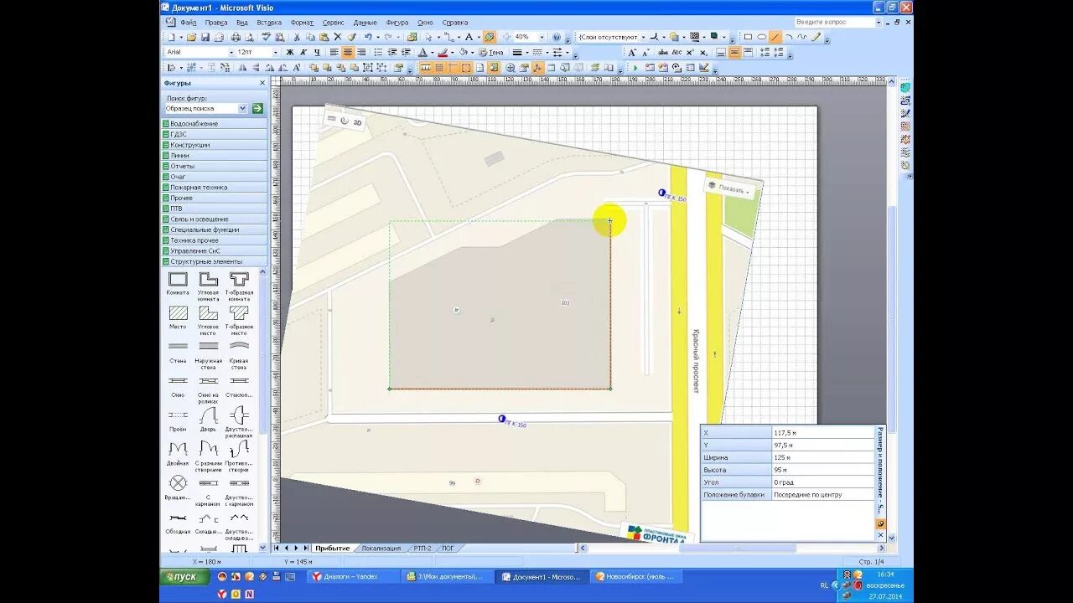Select the Дверь door shape
The image size is (1073, 603).
[208, 419]
